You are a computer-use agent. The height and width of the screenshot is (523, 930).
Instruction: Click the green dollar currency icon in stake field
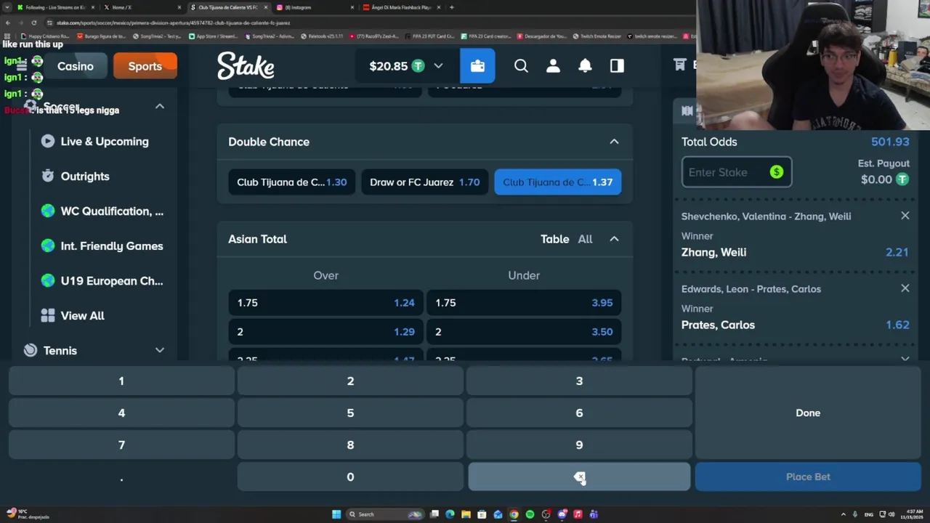(x=777, y=172)
